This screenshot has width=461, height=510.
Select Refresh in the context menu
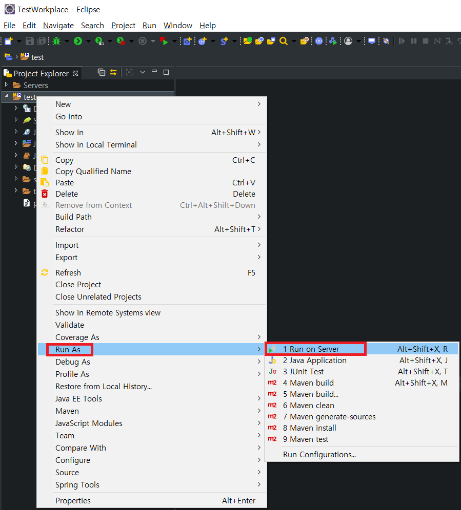coord(152,272)
